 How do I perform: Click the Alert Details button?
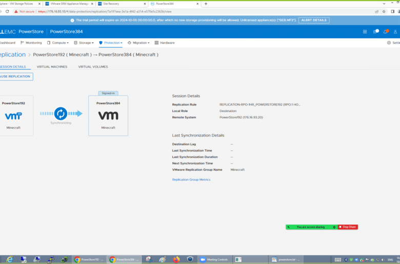pyautogui.click(x=314, y=20)
